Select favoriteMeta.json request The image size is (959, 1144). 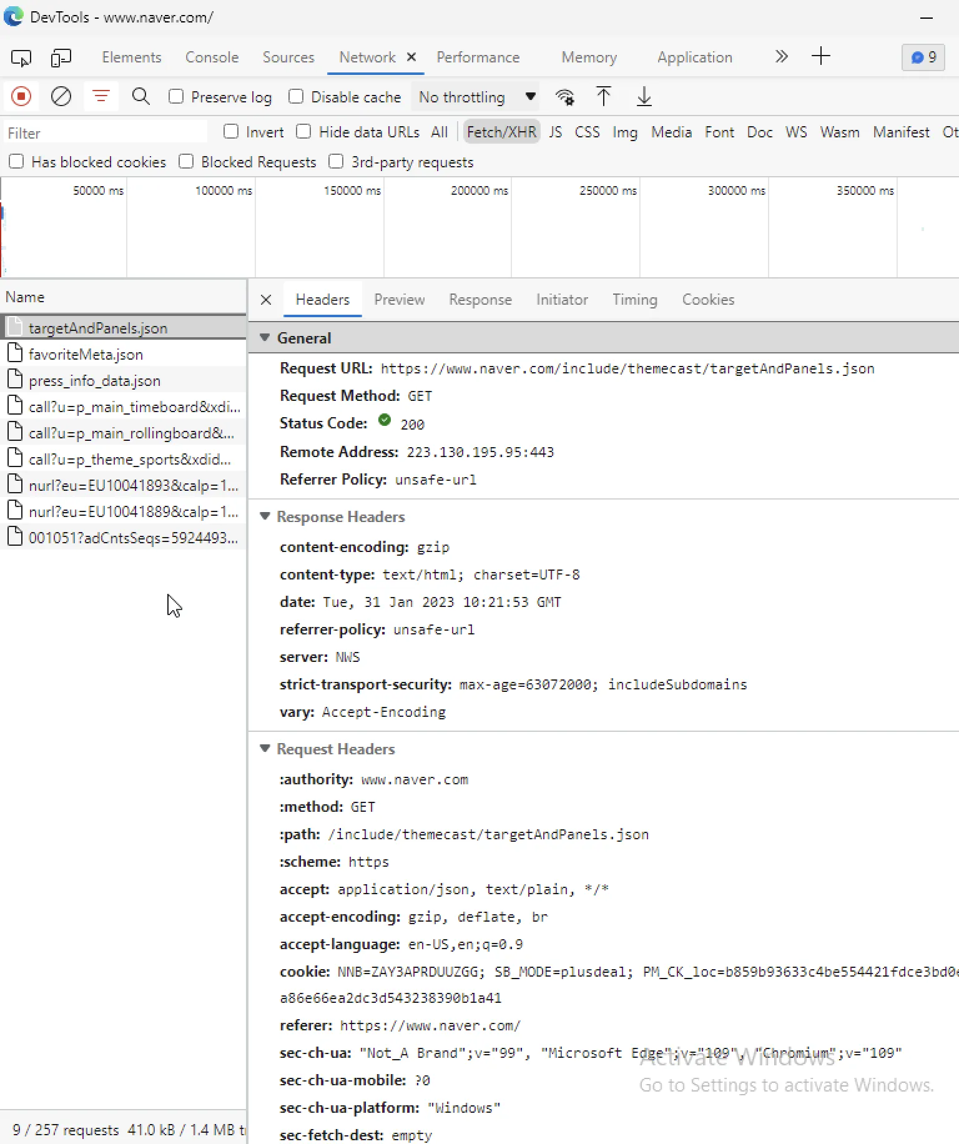tap(123, 354)
